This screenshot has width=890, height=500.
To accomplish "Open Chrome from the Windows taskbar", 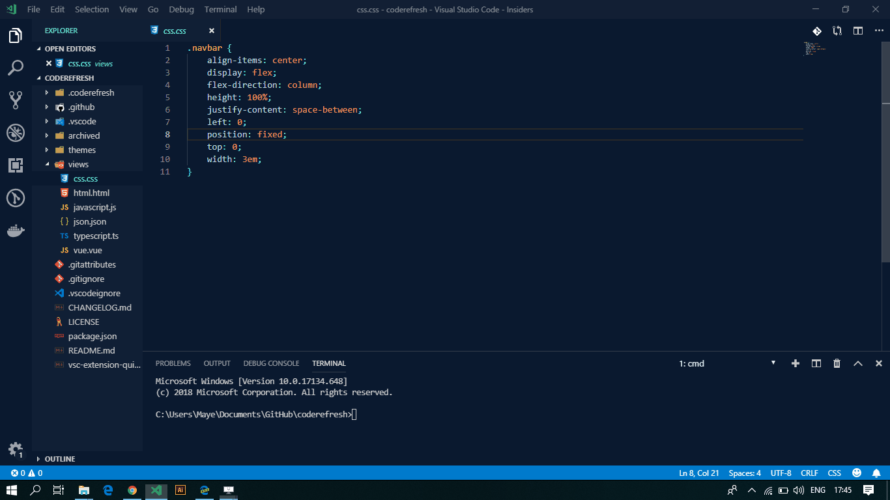I will 132,490.
